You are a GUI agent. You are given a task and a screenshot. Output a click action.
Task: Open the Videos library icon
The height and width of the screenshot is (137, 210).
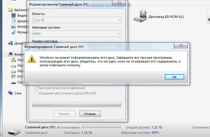click(13, 15)
